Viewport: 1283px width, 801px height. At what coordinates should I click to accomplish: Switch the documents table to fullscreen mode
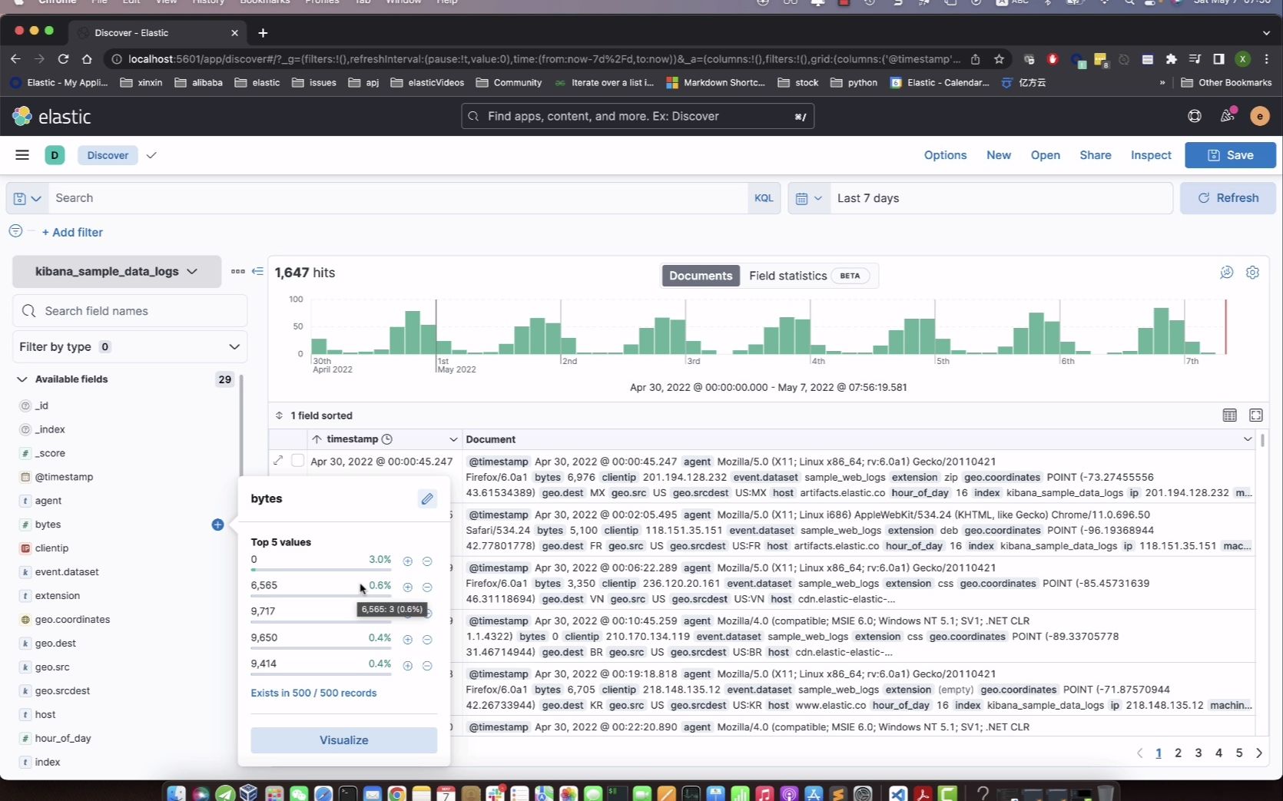pyautogui.click(x=1256, y=415)
